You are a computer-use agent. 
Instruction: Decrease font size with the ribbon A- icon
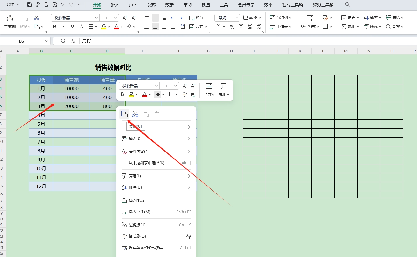[134, 18]
